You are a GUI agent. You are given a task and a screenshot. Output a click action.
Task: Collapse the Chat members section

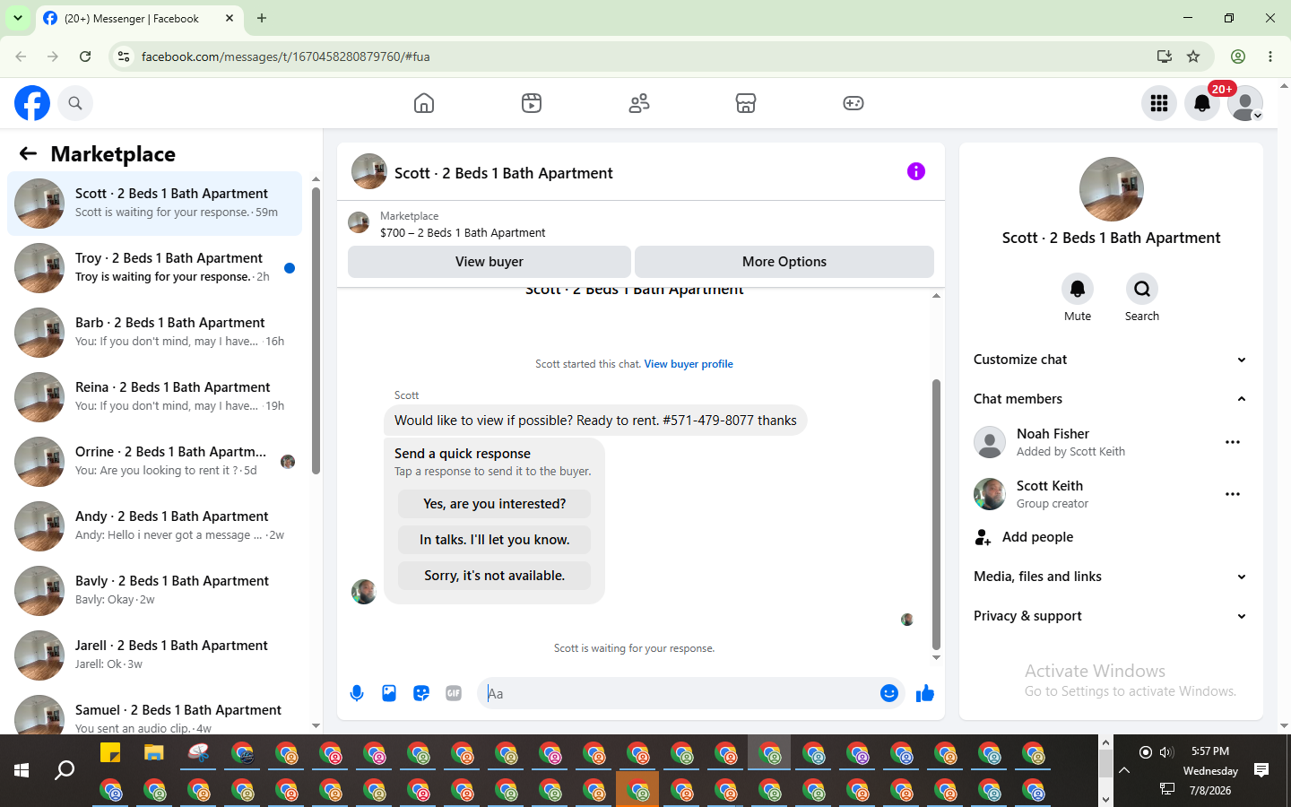1111,399
